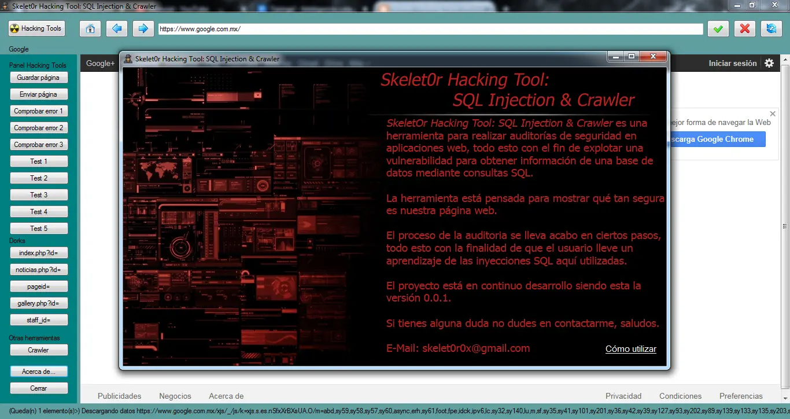Screen dimensions: 790x419
Task: Open Google settings gear icon
Action: [x=769, y=64]
